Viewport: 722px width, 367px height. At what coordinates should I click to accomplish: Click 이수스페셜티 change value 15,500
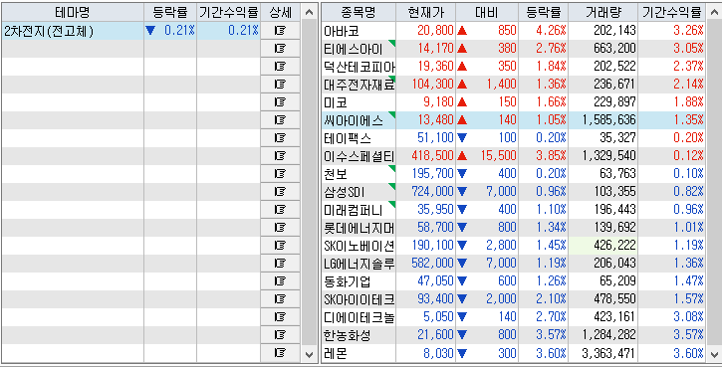[x=498, y=156]
